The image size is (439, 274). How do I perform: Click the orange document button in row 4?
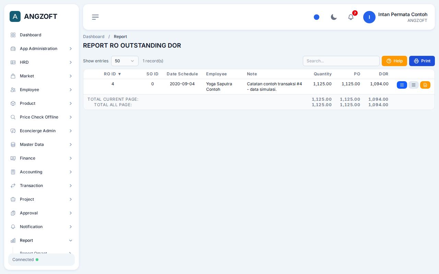pyautogui.click(x=425, y=85)
